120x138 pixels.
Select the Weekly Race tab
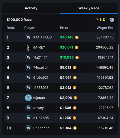(x=89, y=8)
